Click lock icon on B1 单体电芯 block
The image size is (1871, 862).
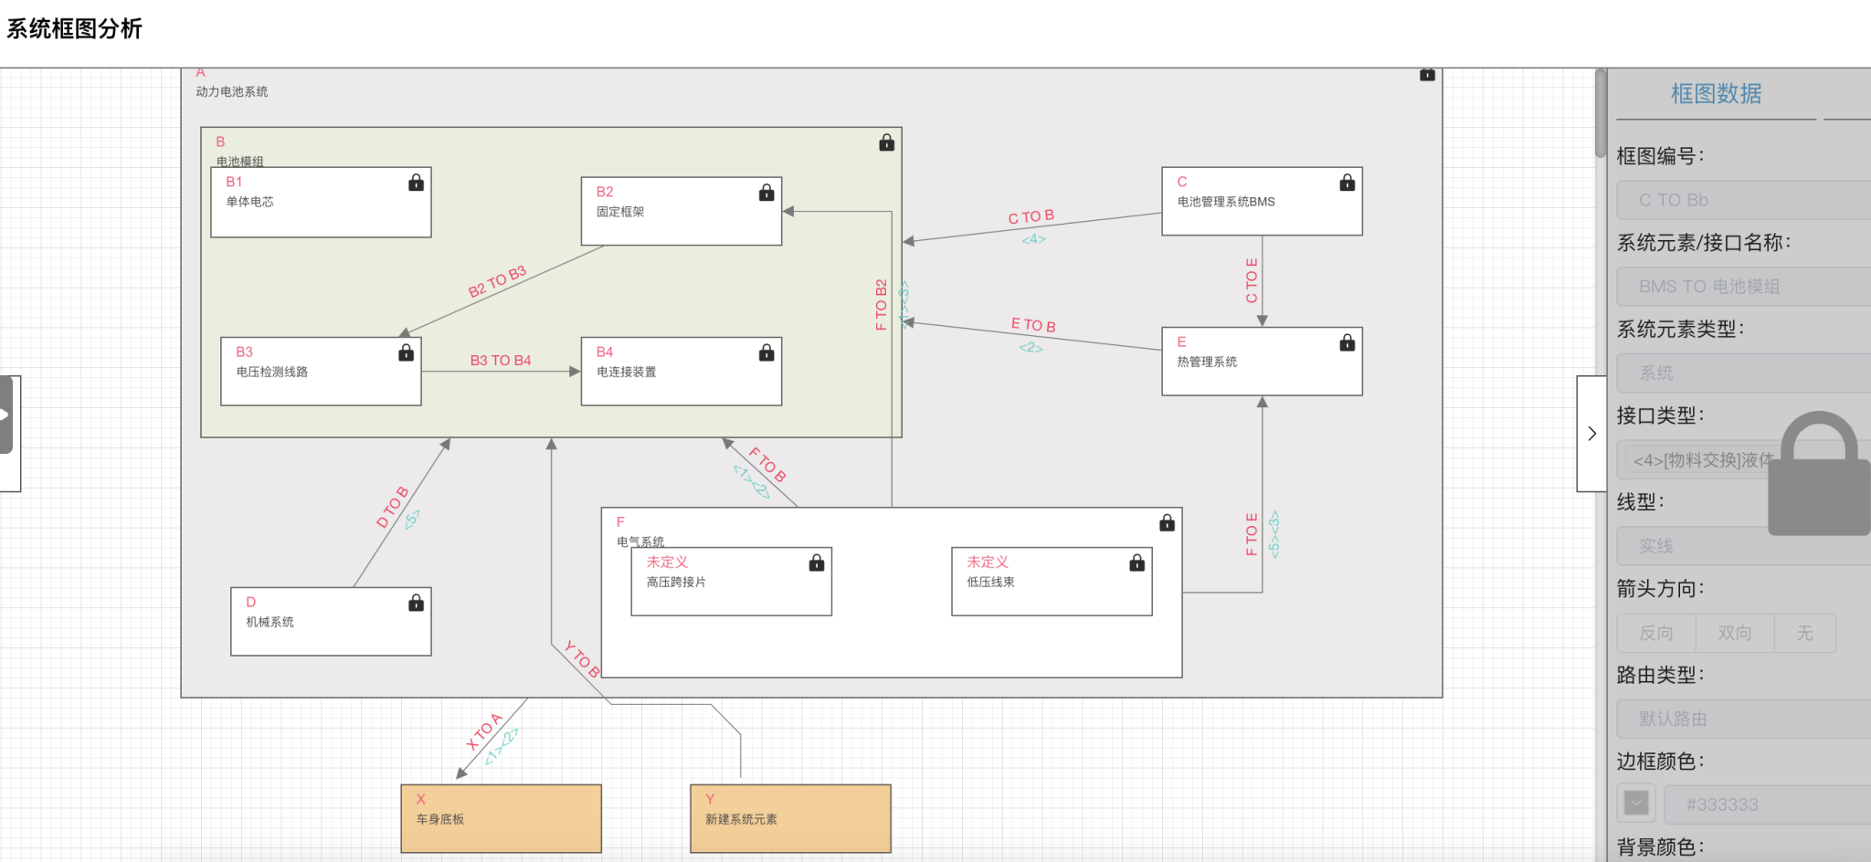(x=416, y=183)
